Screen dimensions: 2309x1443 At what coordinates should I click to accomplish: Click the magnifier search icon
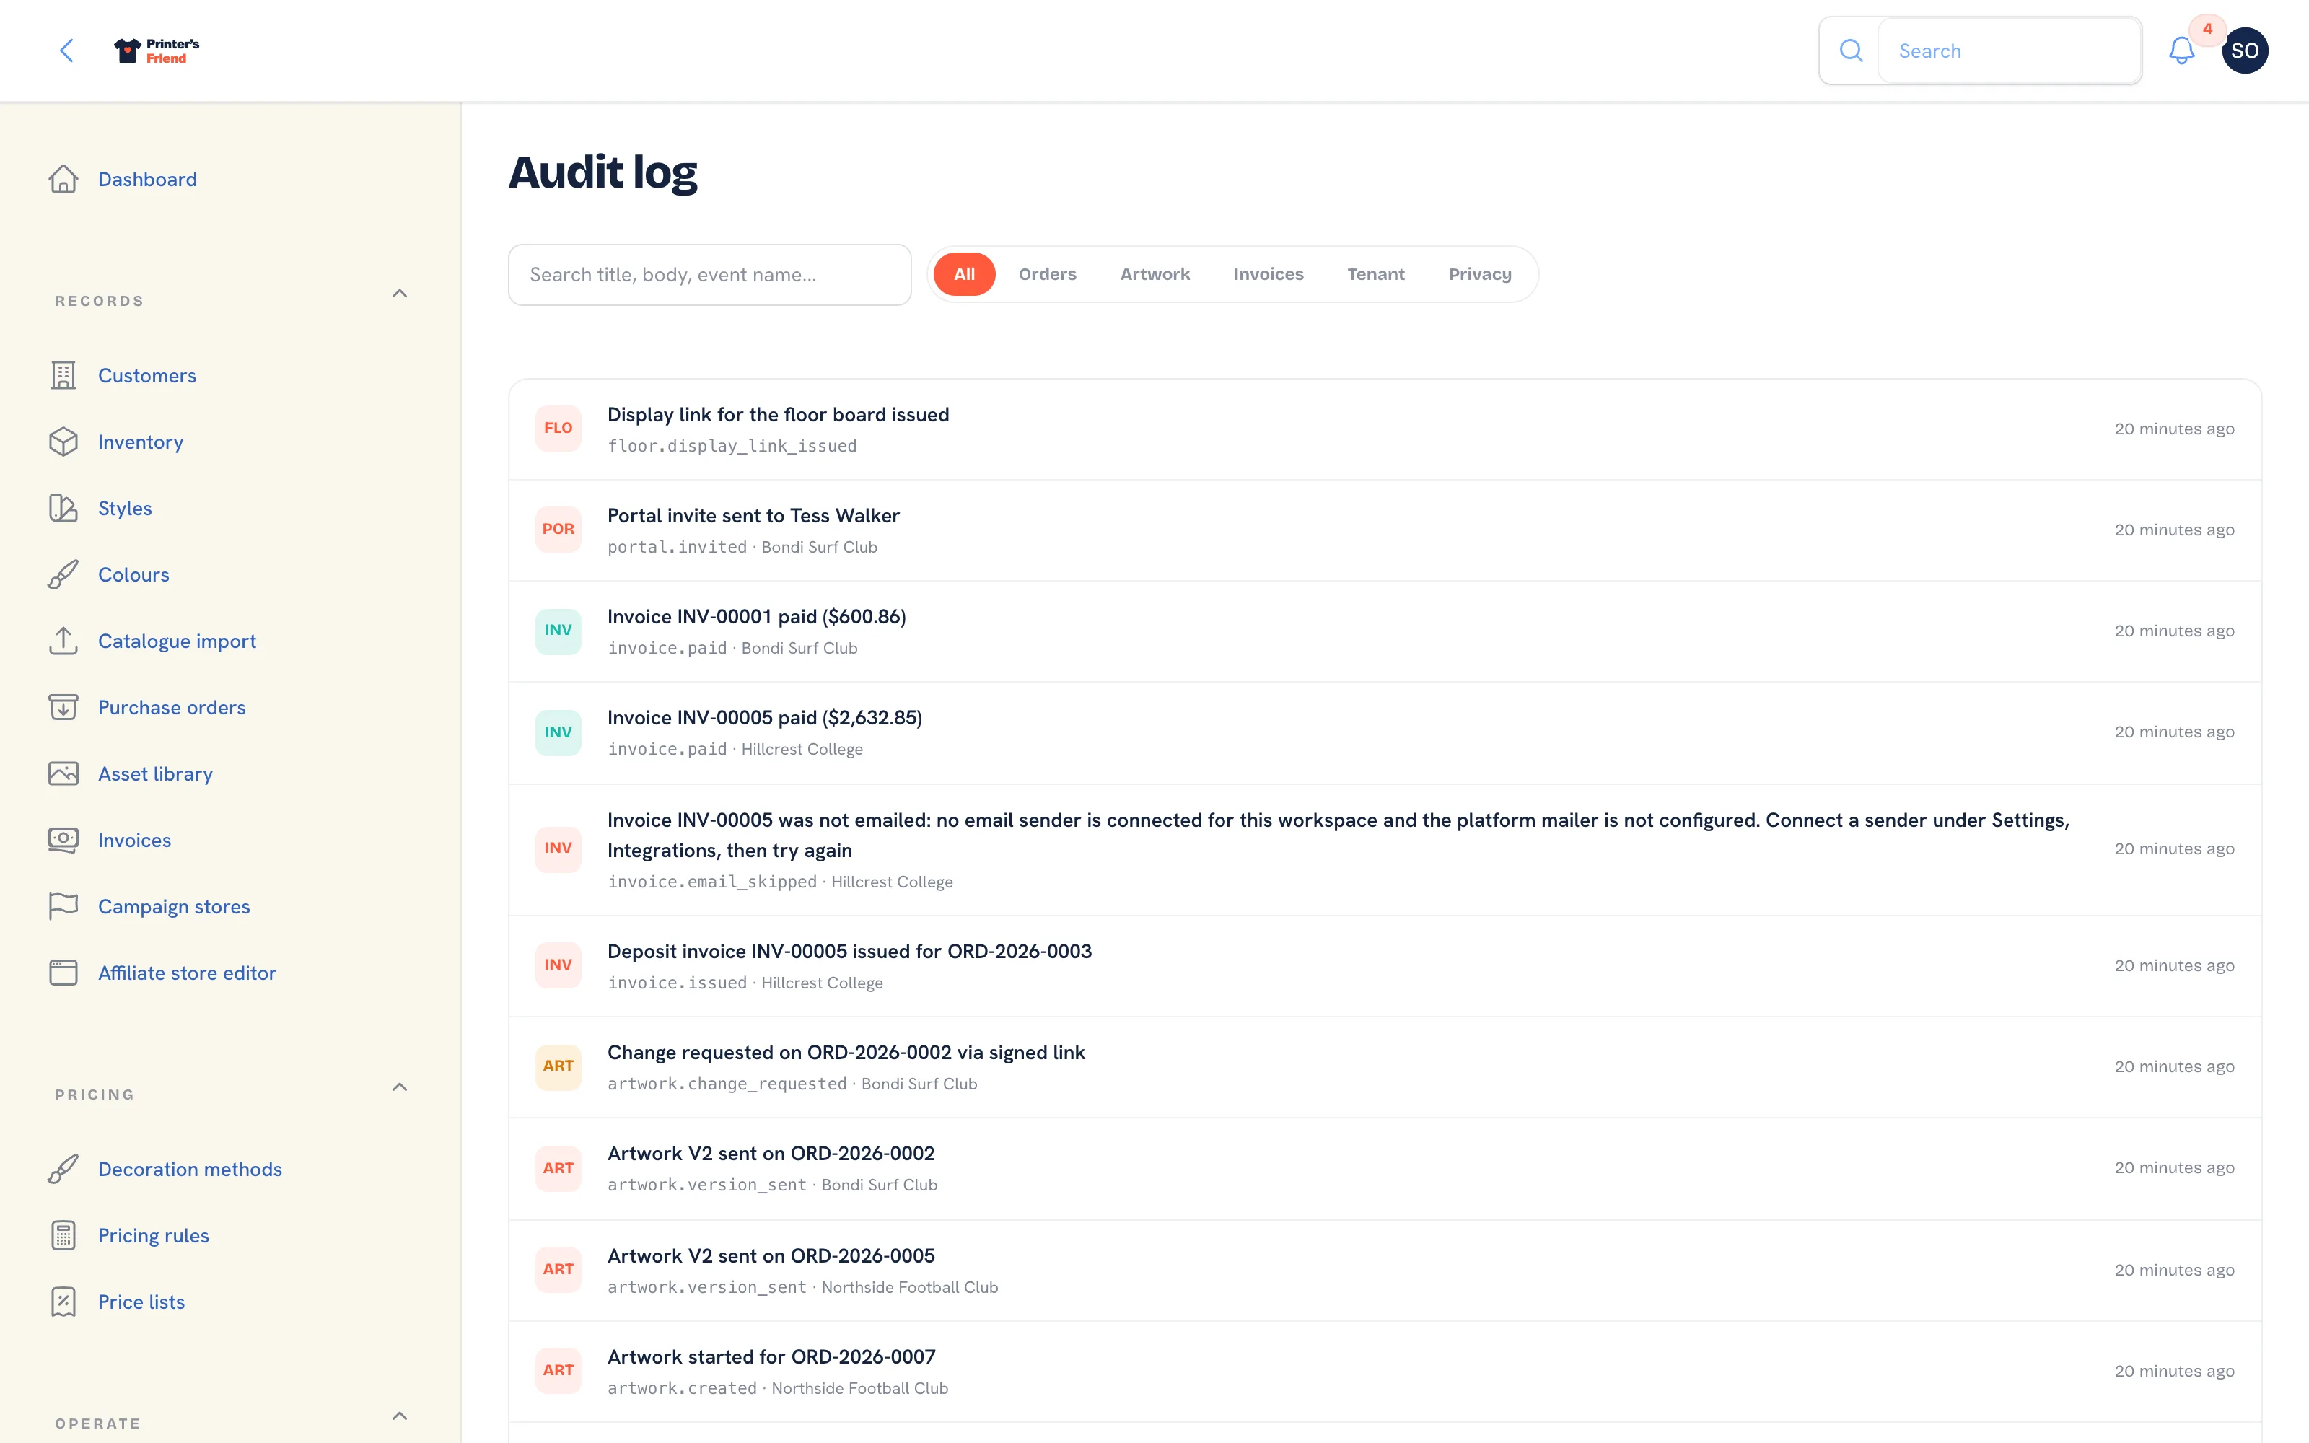1851,51
